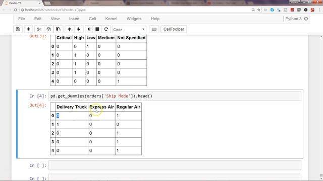Open the cell type Code dropdown
Viewport: 323px width, 181px height.
(x=129, y=30)
